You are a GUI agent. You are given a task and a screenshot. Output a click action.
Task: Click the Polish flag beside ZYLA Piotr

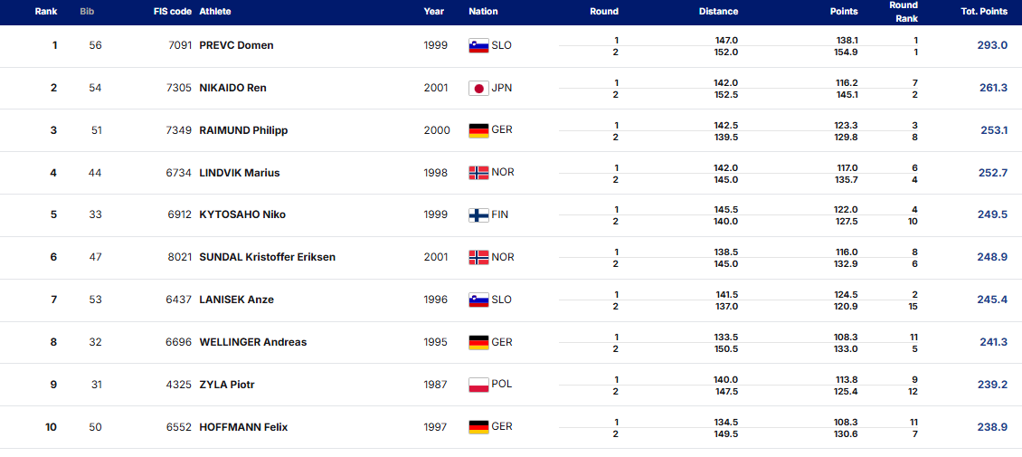pos(478,385)
